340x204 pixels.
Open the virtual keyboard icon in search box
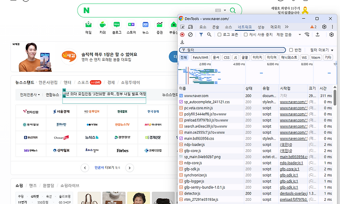click(218, 10)
